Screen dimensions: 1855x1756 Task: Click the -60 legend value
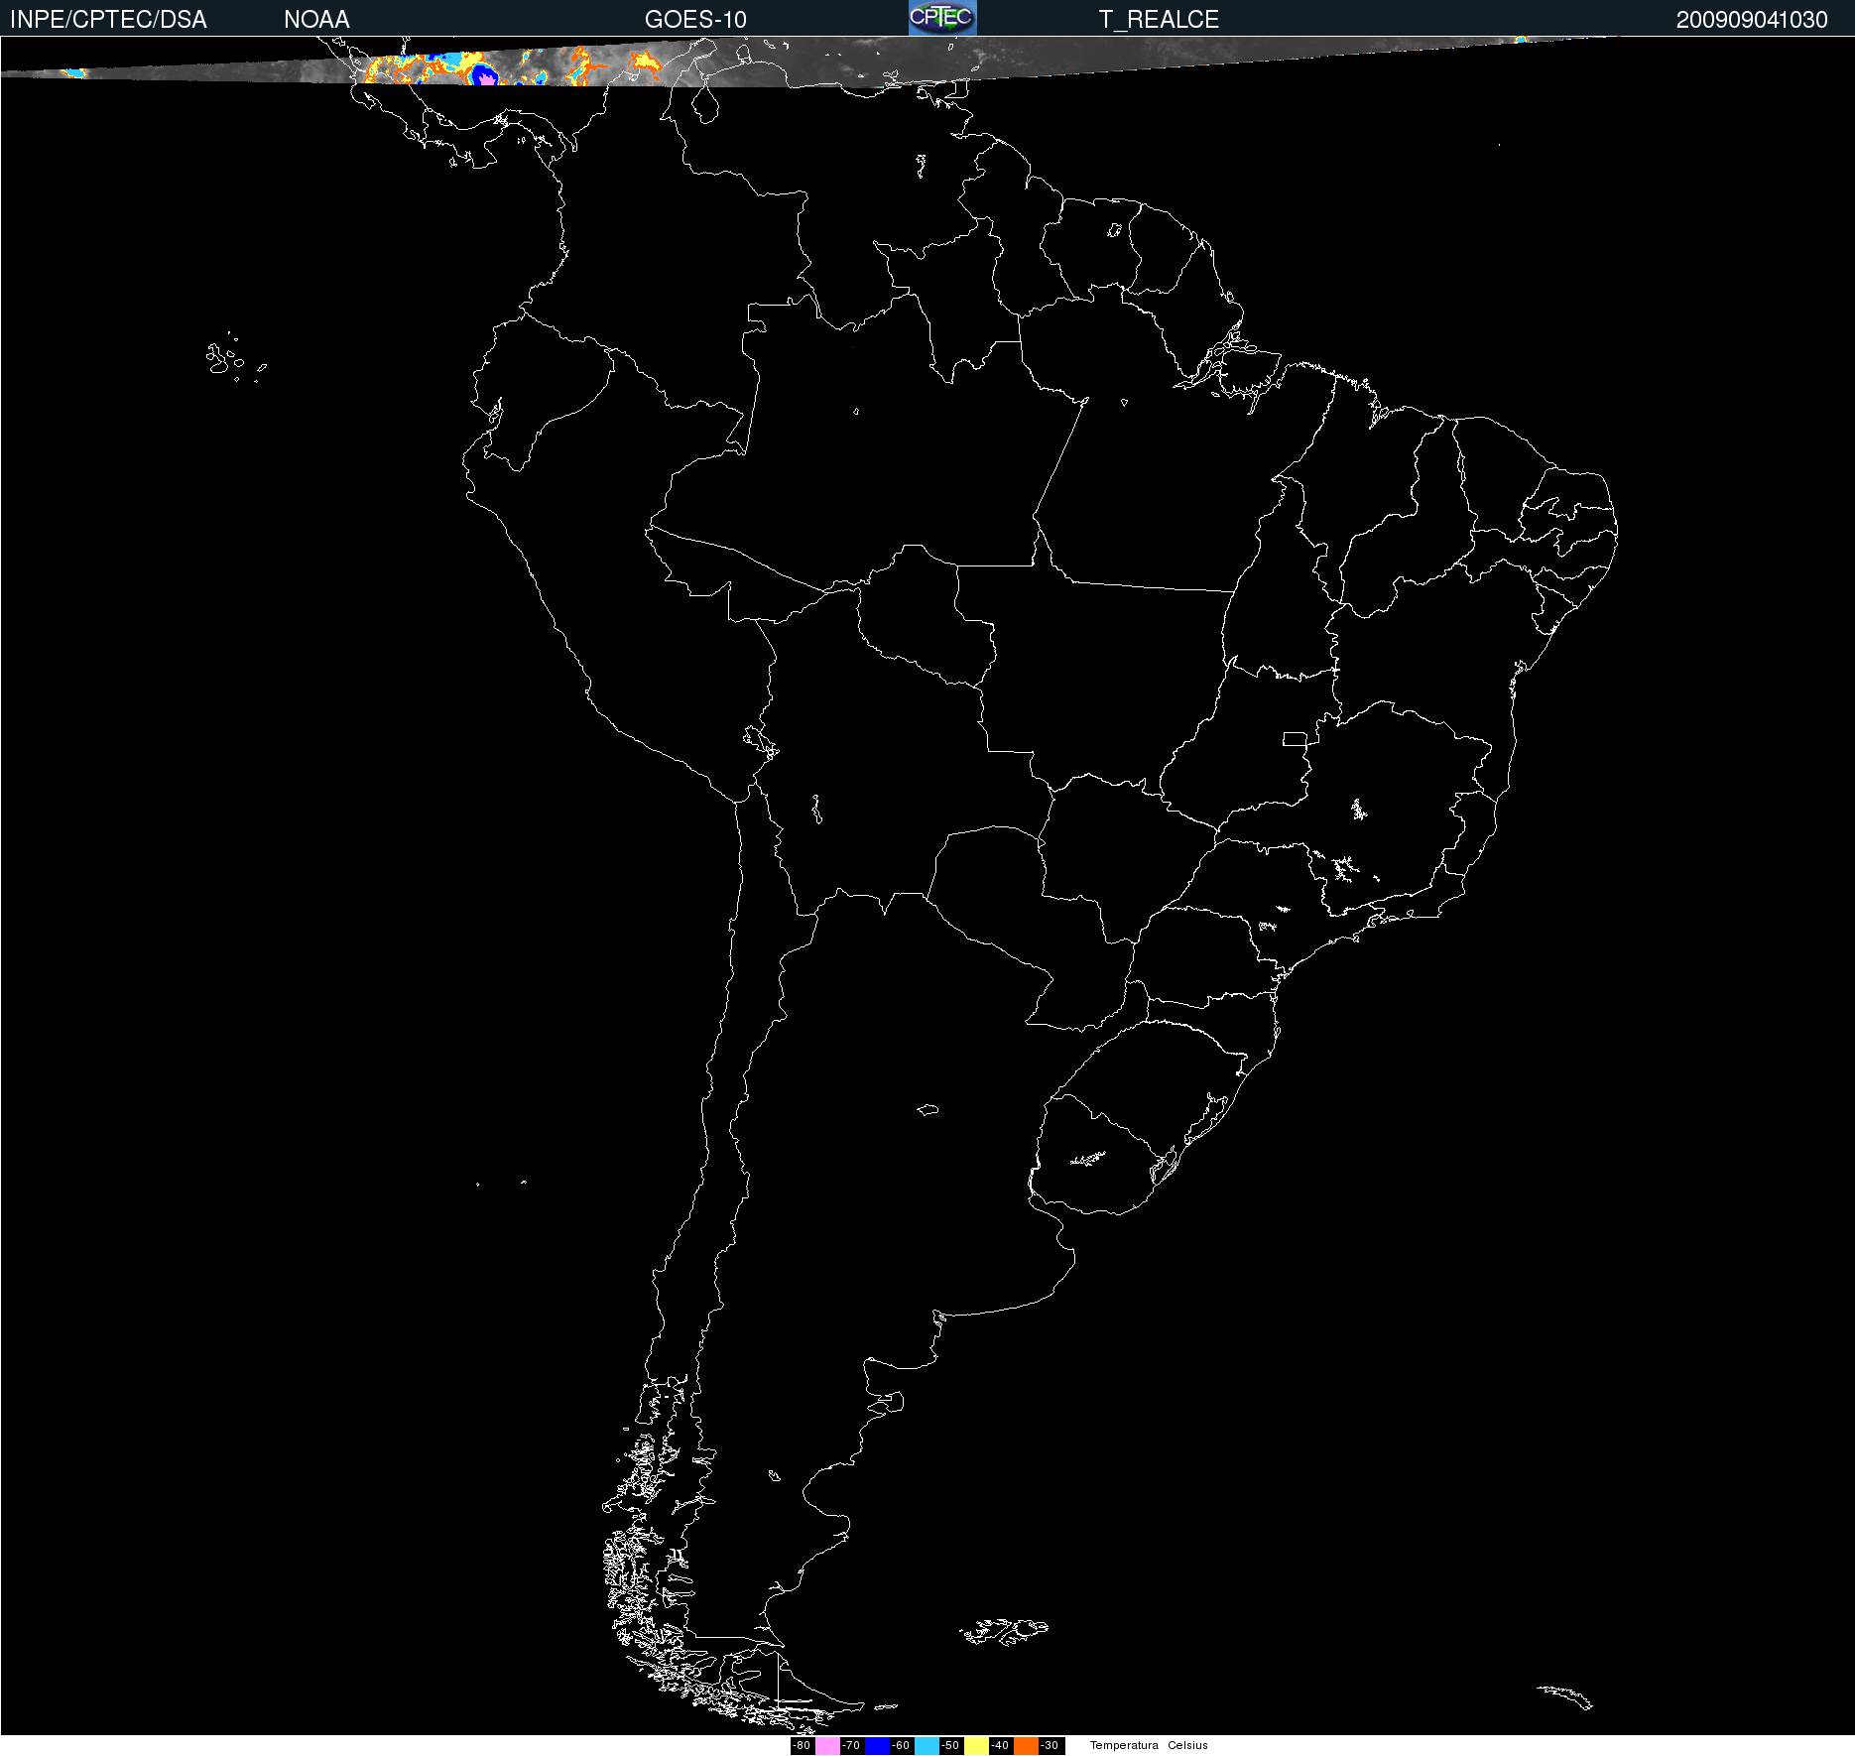[x=902, y=1746]
